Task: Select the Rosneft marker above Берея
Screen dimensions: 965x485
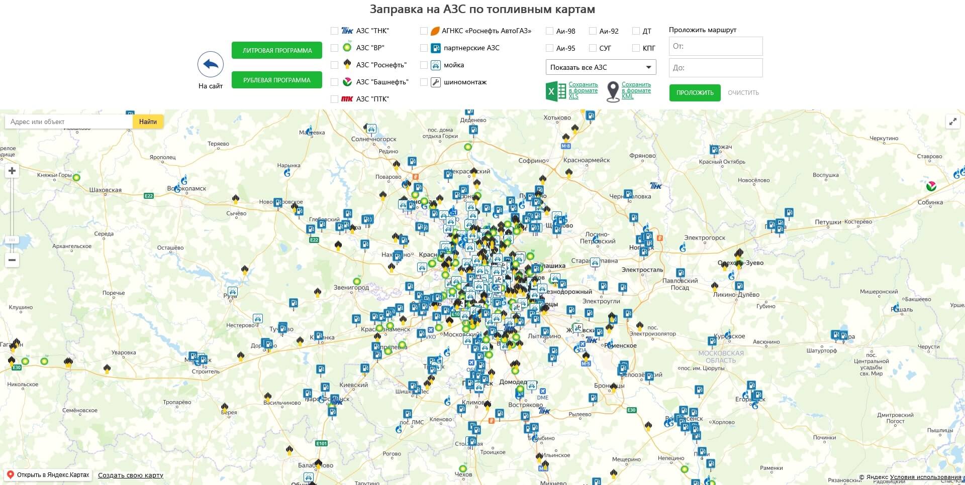Action: tap(225, 407)
